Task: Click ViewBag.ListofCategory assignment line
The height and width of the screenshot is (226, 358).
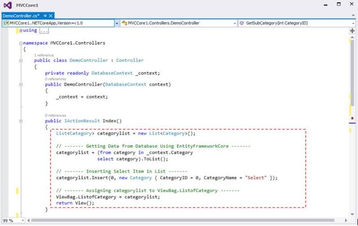Action: tap(108, 197)
